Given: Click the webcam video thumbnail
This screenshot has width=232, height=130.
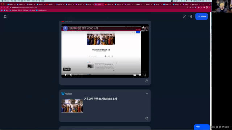Looking at the screenshot, I should [222, 6].
